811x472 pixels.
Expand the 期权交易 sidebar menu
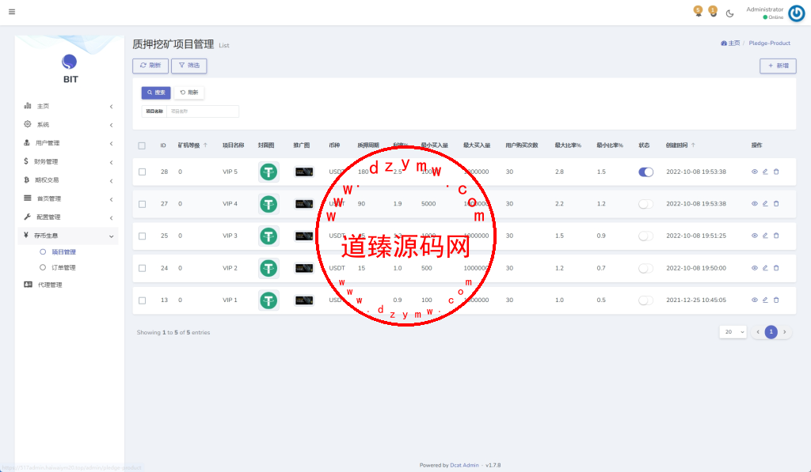(x=68, y=180)
